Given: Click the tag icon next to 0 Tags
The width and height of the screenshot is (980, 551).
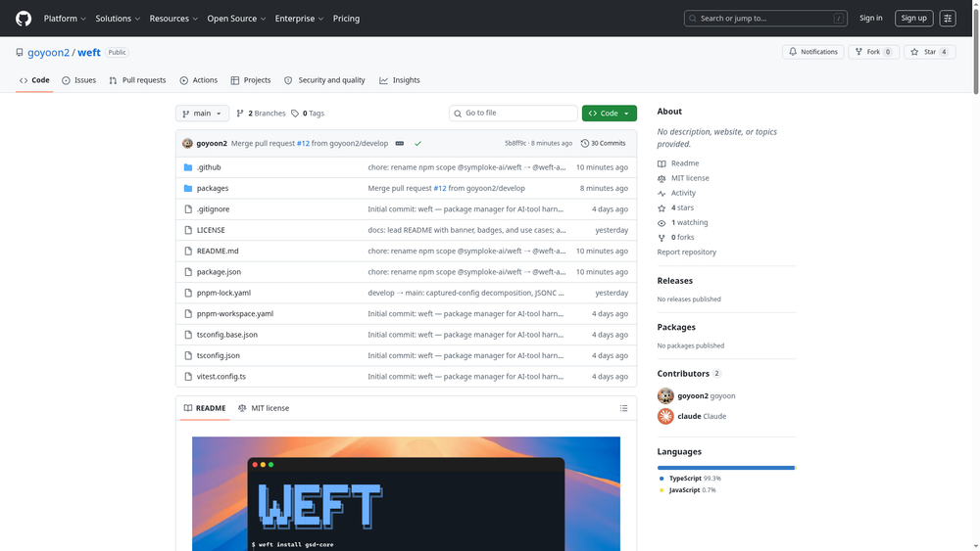Looking at the screenshot, I should (x=295, y=114).
